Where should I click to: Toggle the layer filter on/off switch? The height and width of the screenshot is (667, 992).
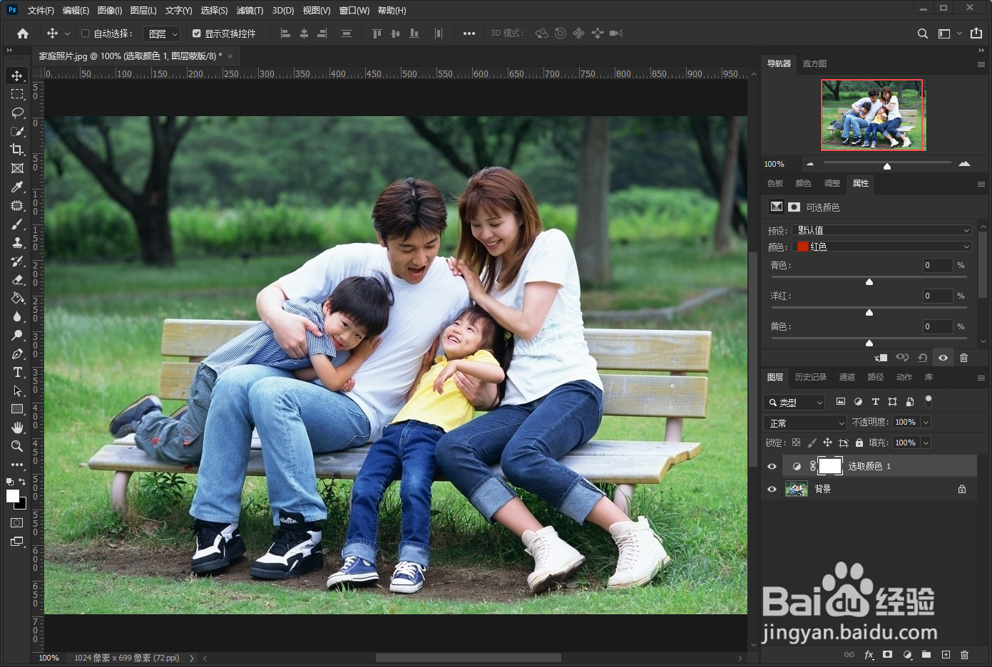point(928,401)
